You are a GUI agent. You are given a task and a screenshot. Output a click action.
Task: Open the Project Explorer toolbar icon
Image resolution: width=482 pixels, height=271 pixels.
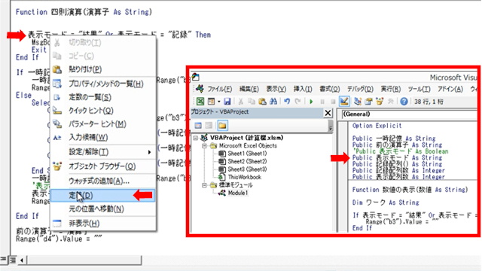(x=358, y=101)
